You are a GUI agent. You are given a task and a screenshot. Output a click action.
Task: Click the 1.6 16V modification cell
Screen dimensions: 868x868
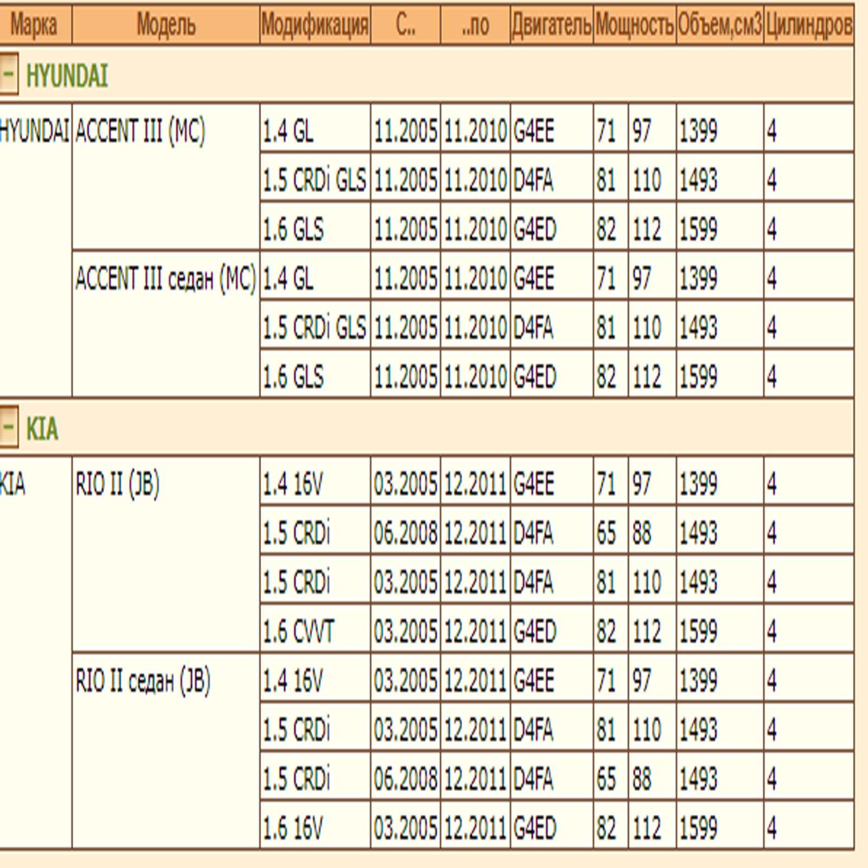click(293, 828)
